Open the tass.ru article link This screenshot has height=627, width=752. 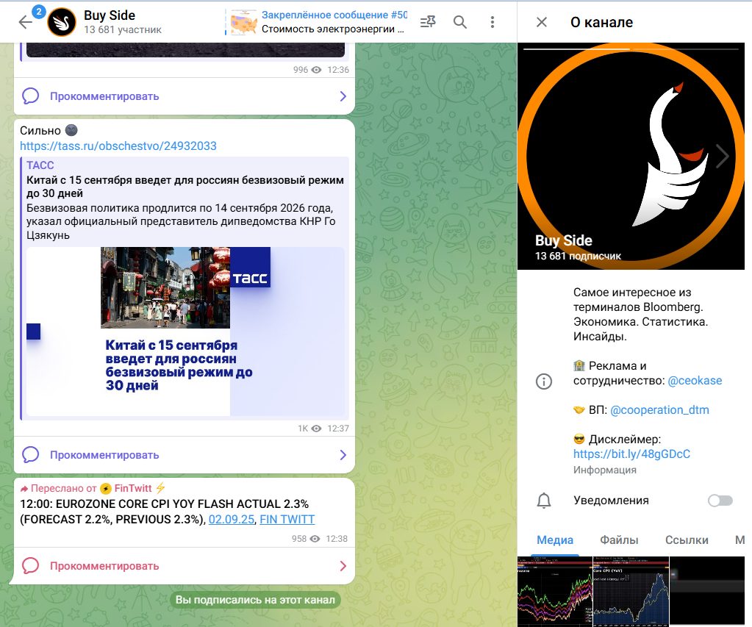118,146
